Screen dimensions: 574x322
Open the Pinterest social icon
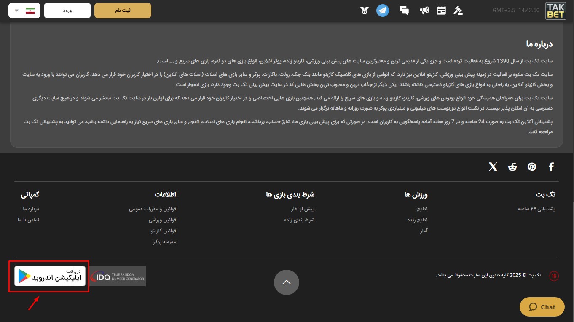coord(531,166)
